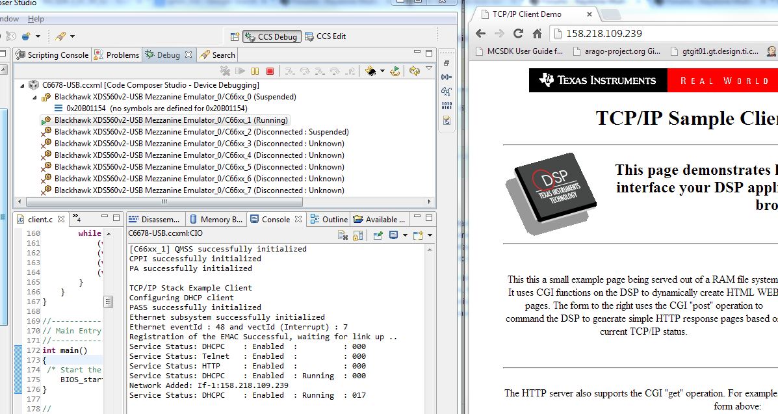The image size is (778, 414).
Task: Switch to the Memory Browser tab
Action: click(x=216, y=220)
